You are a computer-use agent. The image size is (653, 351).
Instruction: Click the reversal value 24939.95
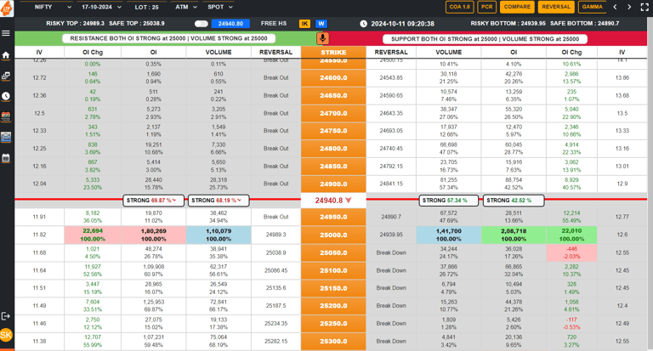(x=391, y=235)
